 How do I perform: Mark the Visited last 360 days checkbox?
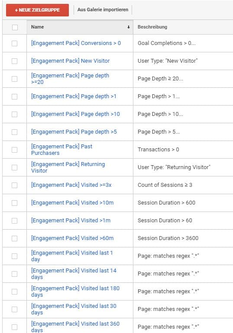14,327
